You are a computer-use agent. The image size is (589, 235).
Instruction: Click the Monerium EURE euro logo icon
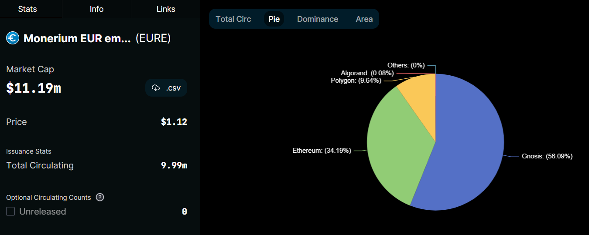[13, 38]
